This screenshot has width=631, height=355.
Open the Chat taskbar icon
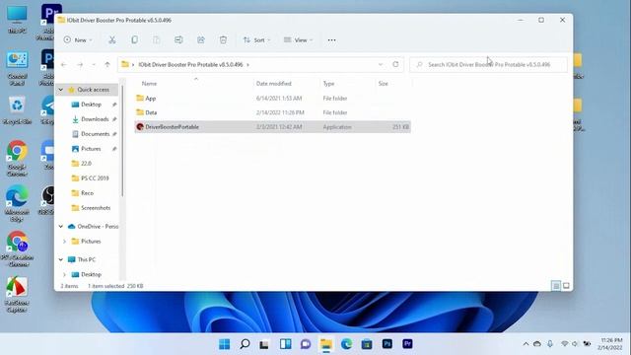tap(306, 344)
